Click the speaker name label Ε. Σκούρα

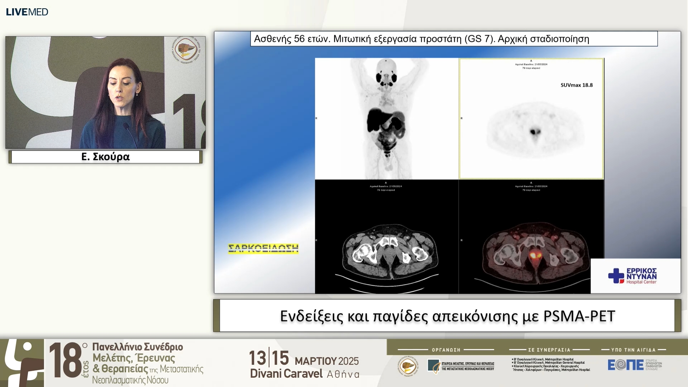105,157
